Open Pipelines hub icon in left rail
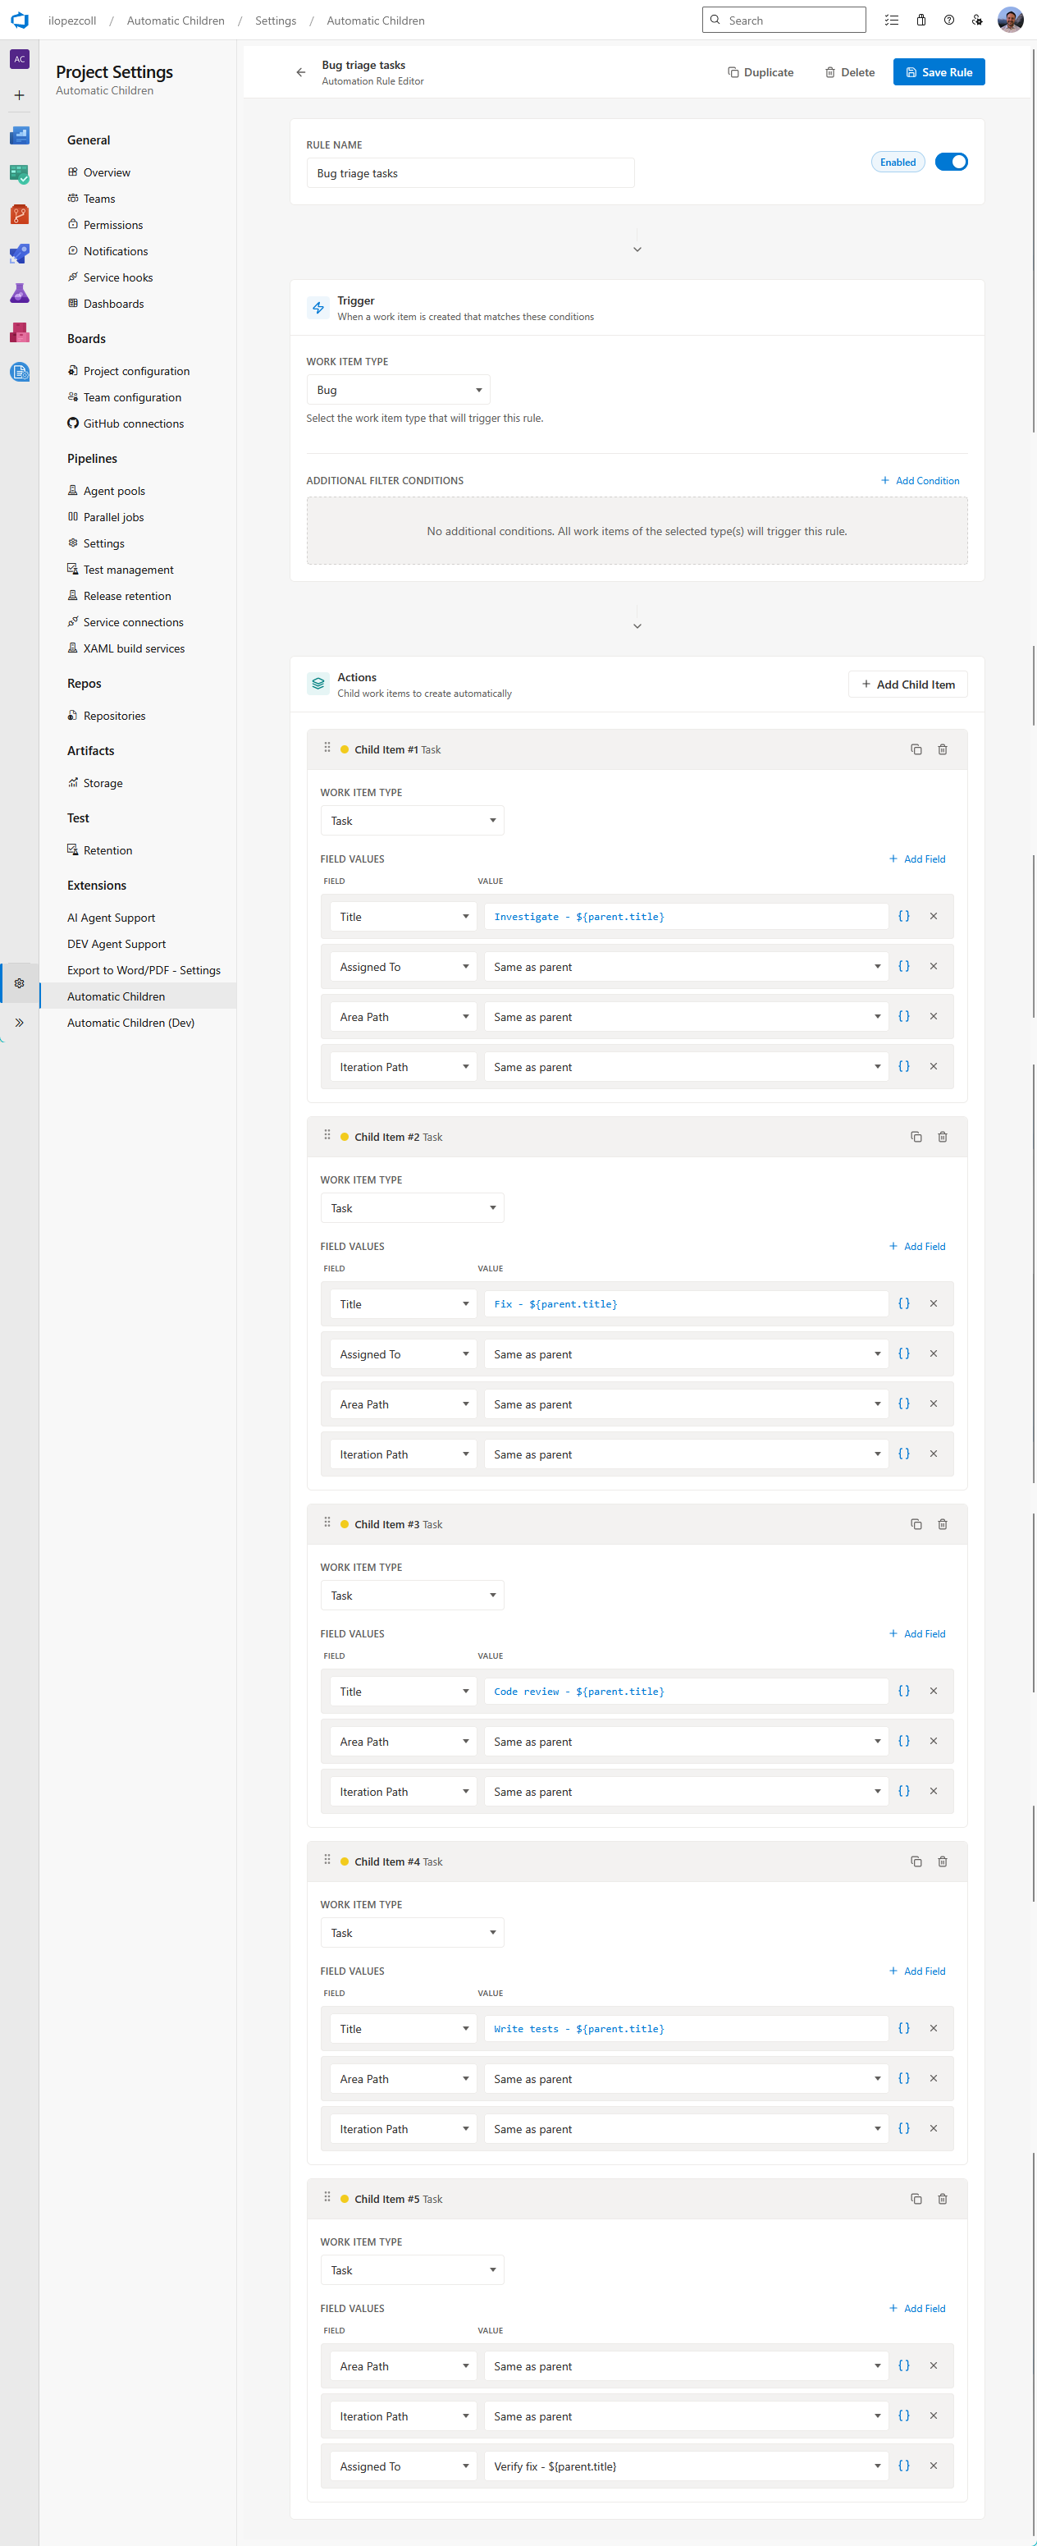Viewport: 1037px width, 2546px height. (x=20, y=254)
